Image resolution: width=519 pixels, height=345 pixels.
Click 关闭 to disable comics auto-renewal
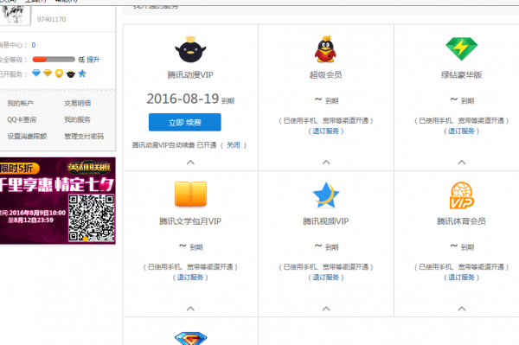233,145
